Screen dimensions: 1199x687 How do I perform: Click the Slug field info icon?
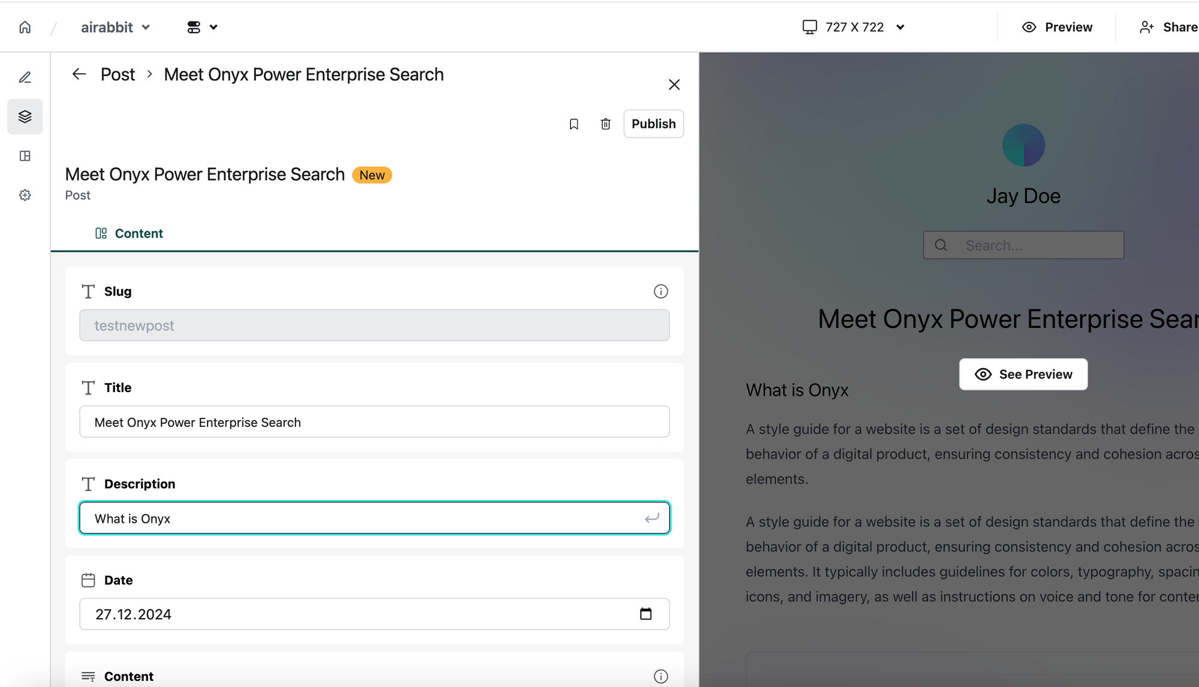pyautogui.click(x=661, y=291)
